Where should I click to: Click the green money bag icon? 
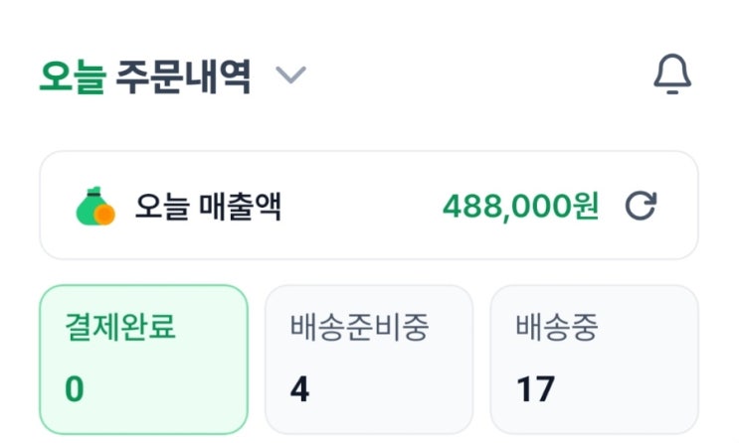(x=93, y=206)
